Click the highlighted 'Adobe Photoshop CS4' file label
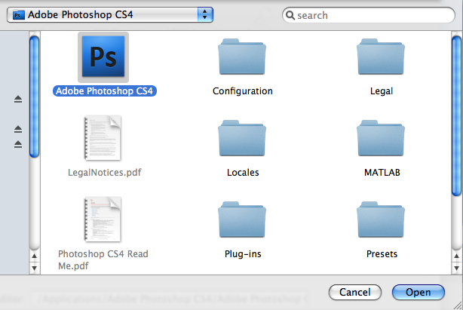The height and width of the screenshot is (310, 463). coord(105,91)
